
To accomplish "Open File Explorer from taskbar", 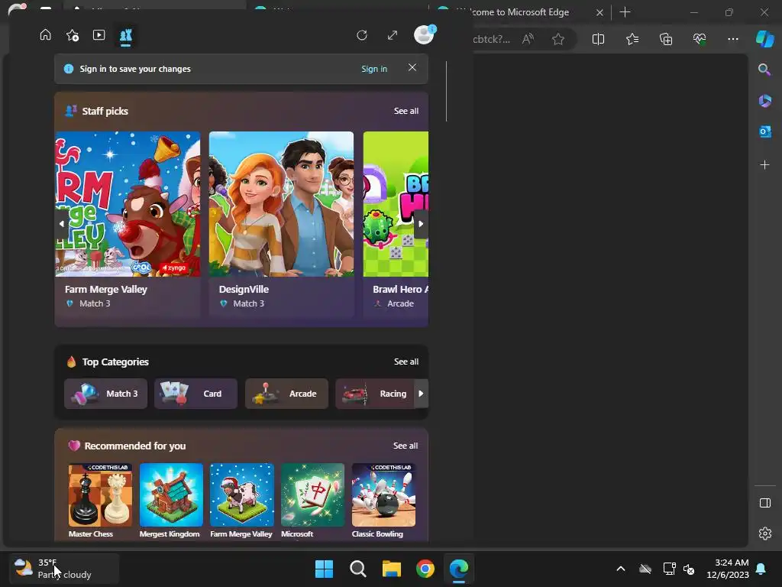I will pos(392,569).
